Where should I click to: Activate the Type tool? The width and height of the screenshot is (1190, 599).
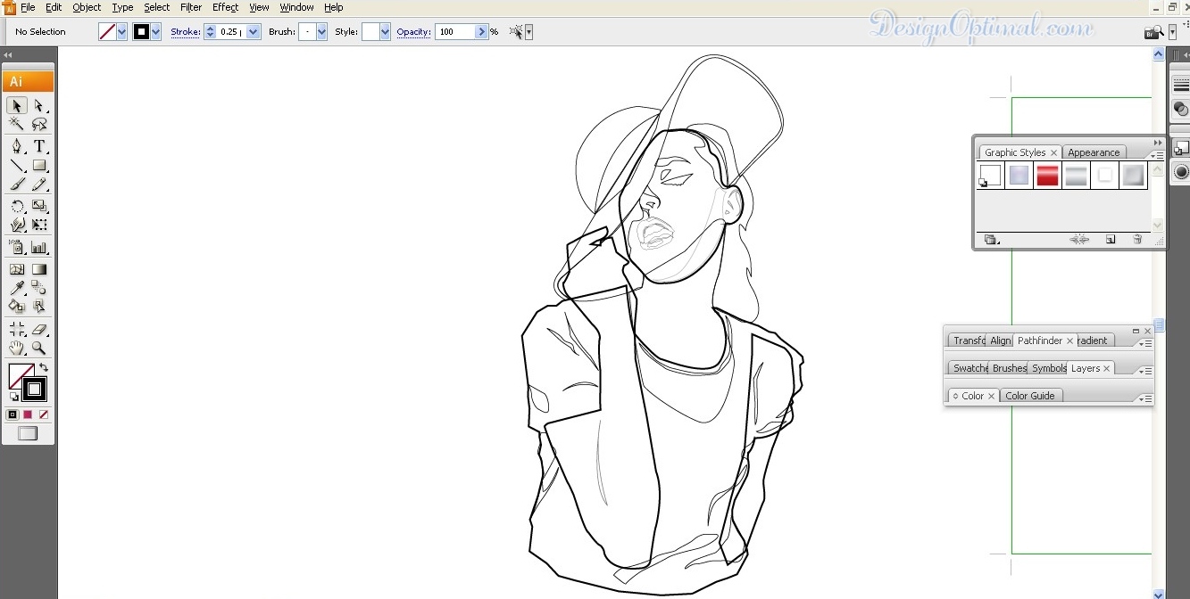(x=39, y=146)
